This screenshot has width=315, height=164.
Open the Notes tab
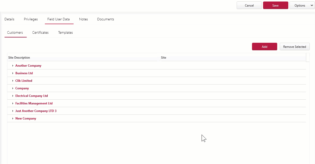click(83, 19)
